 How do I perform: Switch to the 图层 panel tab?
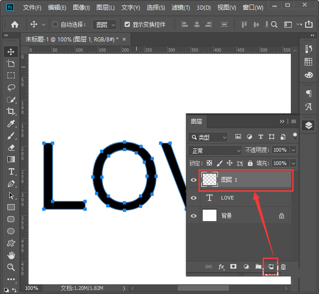pyautogui.click(x=196, y=122)
